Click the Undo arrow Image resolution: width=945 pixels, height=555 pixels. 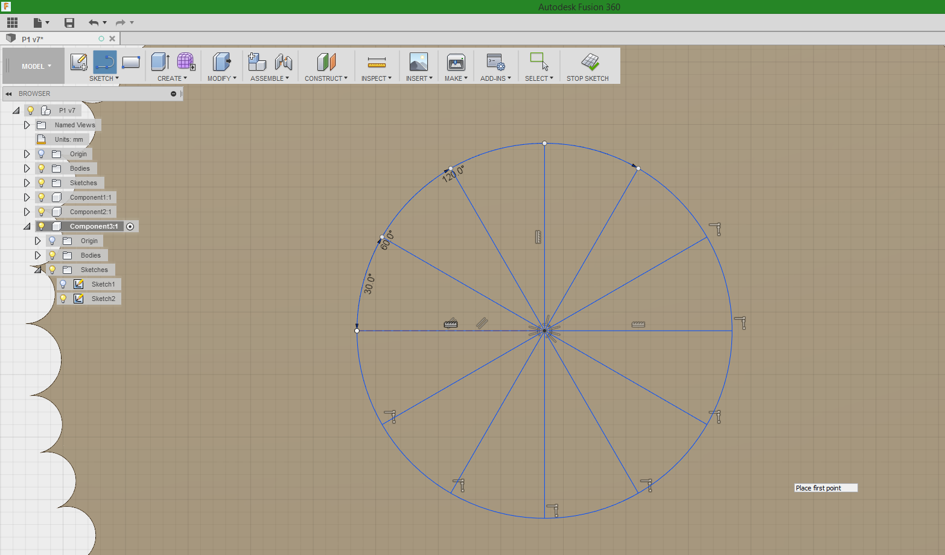[94, 23]
